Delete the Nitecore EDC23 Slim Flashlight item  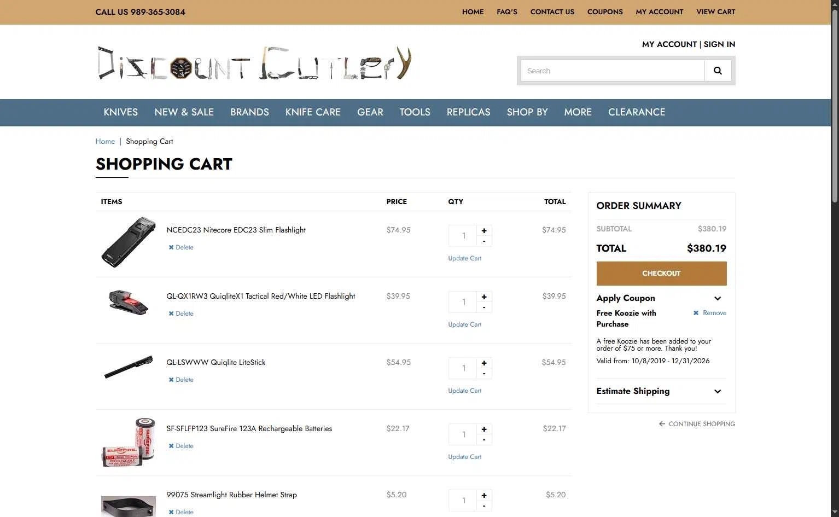coord(181,247)
